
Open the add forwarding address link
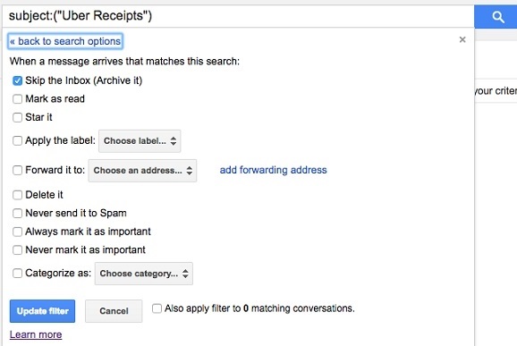tap(274, 170)
